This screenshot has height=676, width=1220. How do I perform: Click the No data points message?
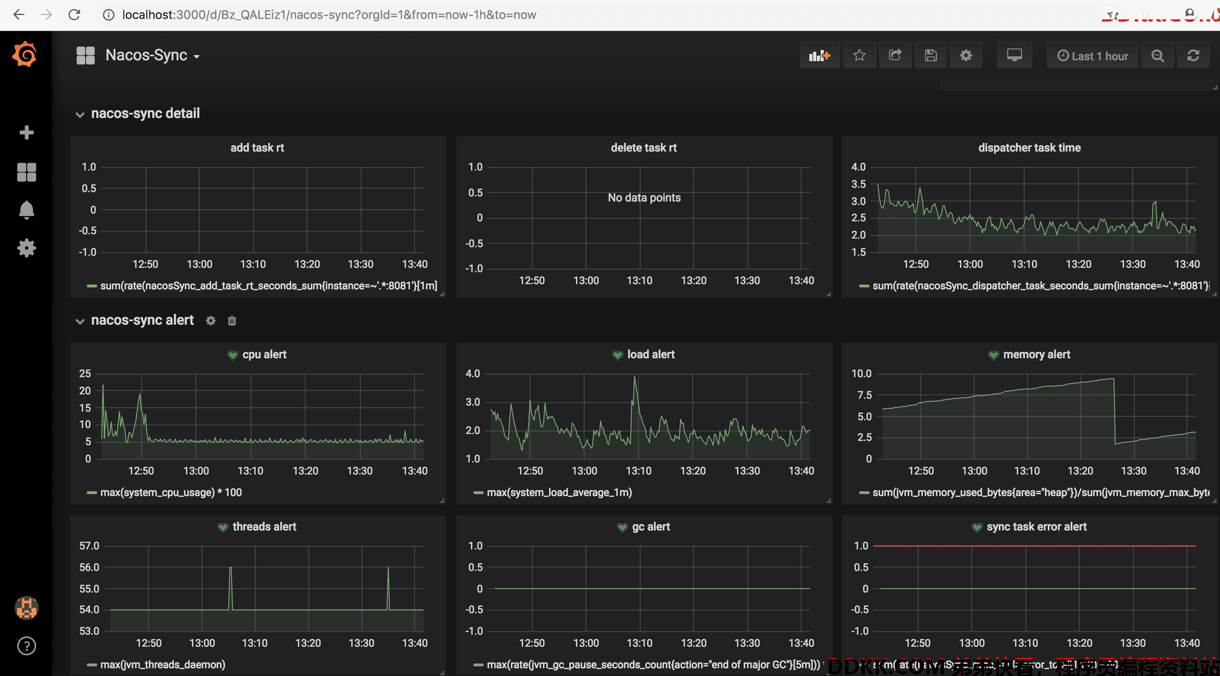(644, 198)
